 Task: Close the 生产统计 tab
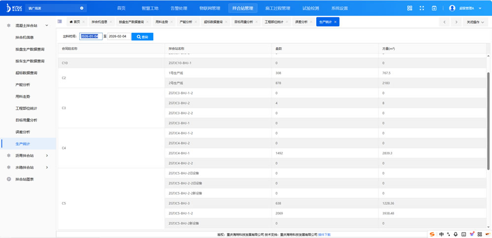click(x=336, y=22)
